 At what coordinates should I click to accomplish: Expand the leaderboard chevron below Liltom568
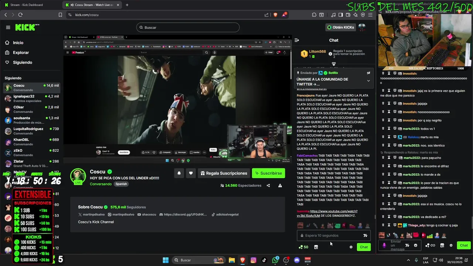pos(334,64)
